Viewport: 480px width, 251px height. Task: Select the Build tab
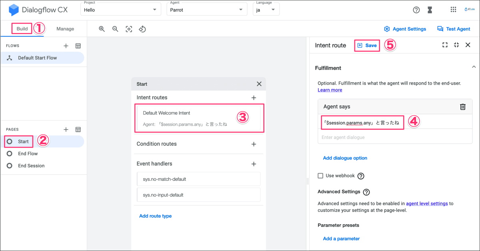point(22,29)
